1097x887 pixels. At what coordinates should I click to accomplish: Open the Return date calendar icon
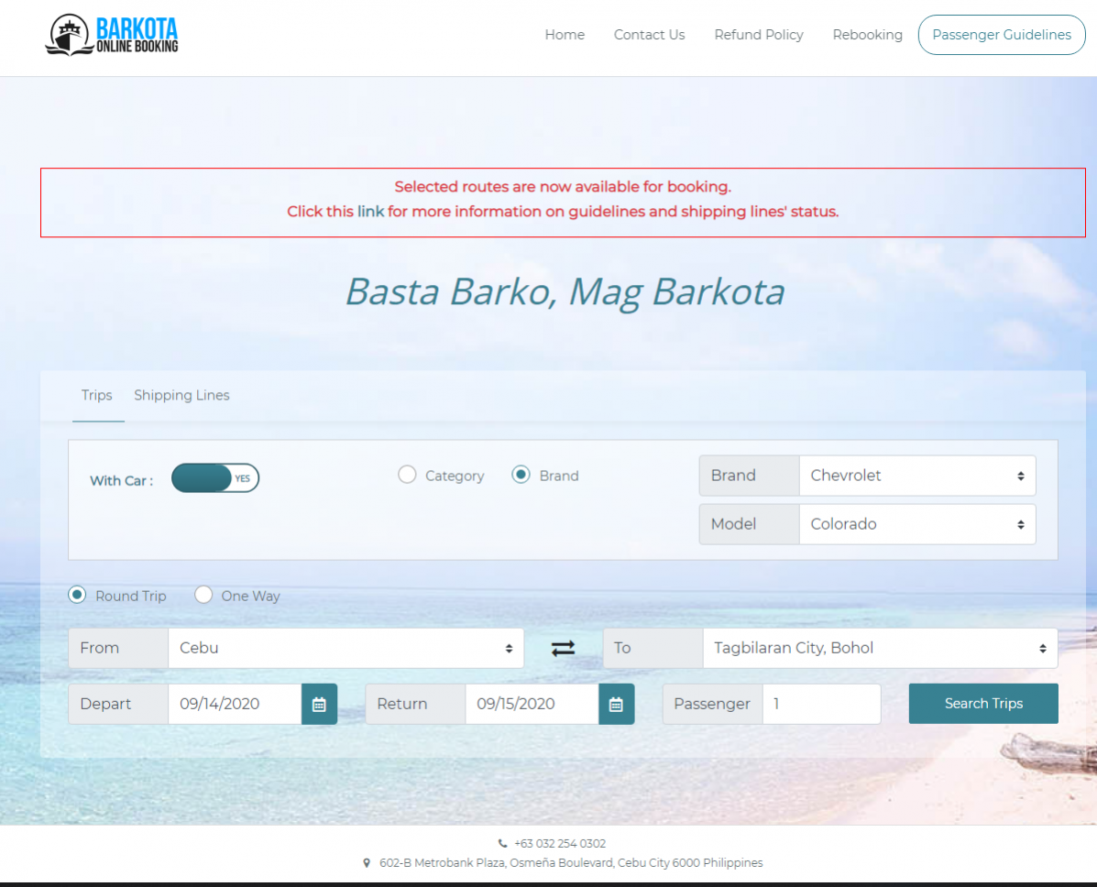tap(616, 704)
